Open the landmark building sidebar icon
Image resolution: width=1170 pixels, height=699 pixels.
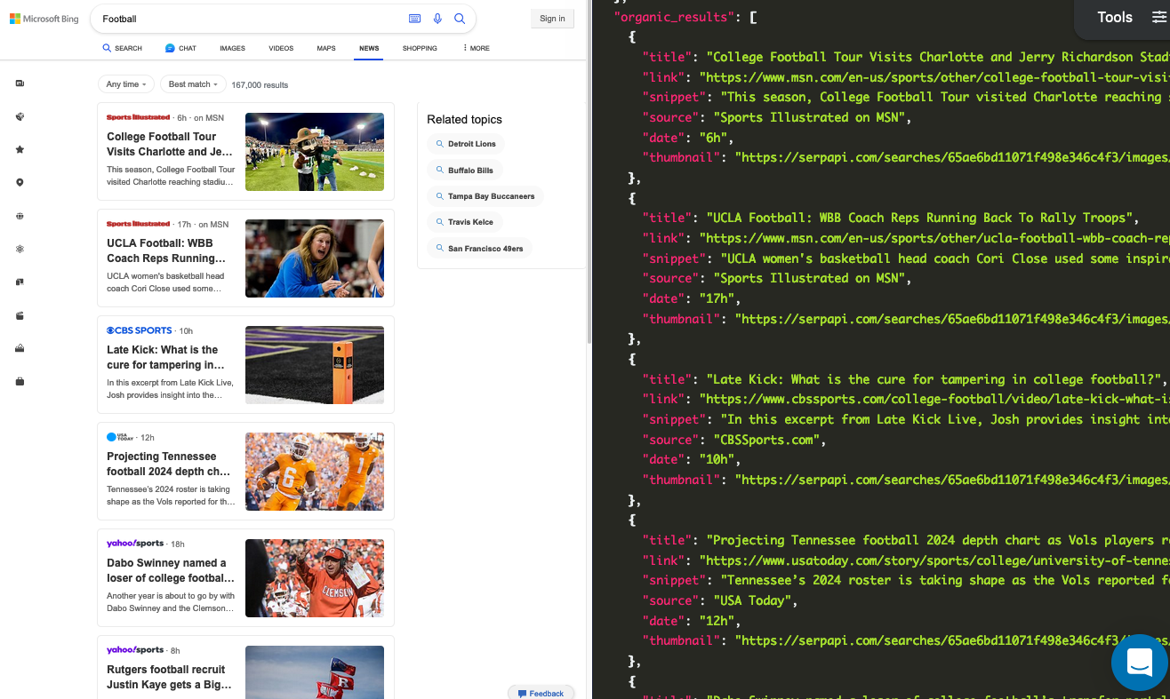coord(20,348)
